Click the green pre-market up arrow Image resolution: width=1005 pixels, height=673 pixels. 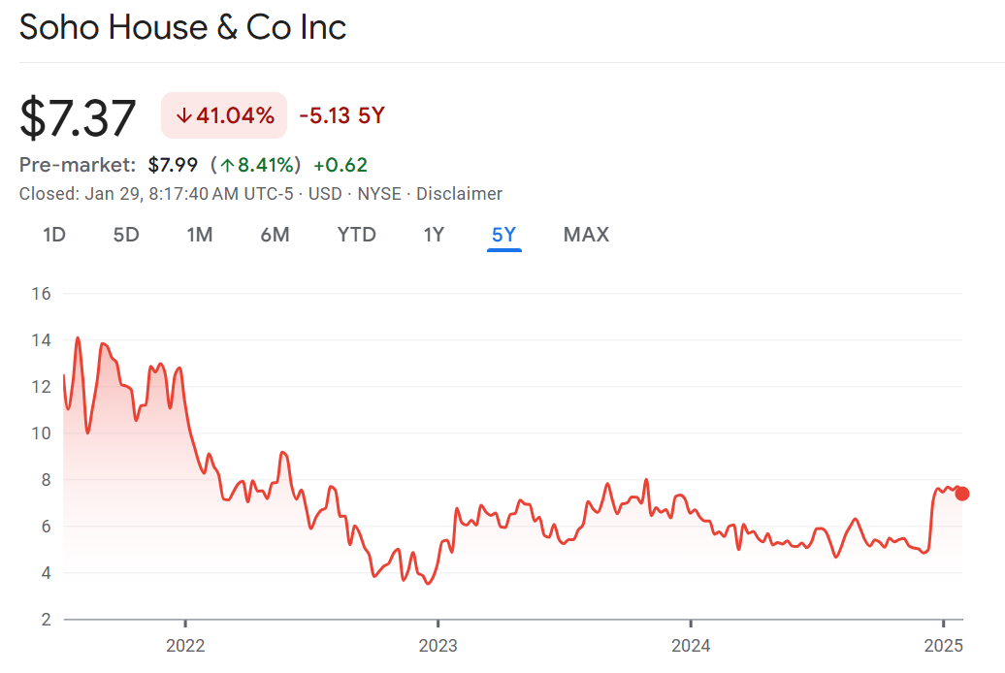coord(228,165)
